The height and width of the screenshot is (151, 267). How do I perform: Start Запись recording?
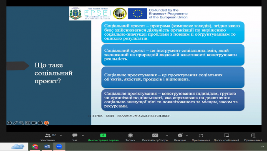coord(130,137)
